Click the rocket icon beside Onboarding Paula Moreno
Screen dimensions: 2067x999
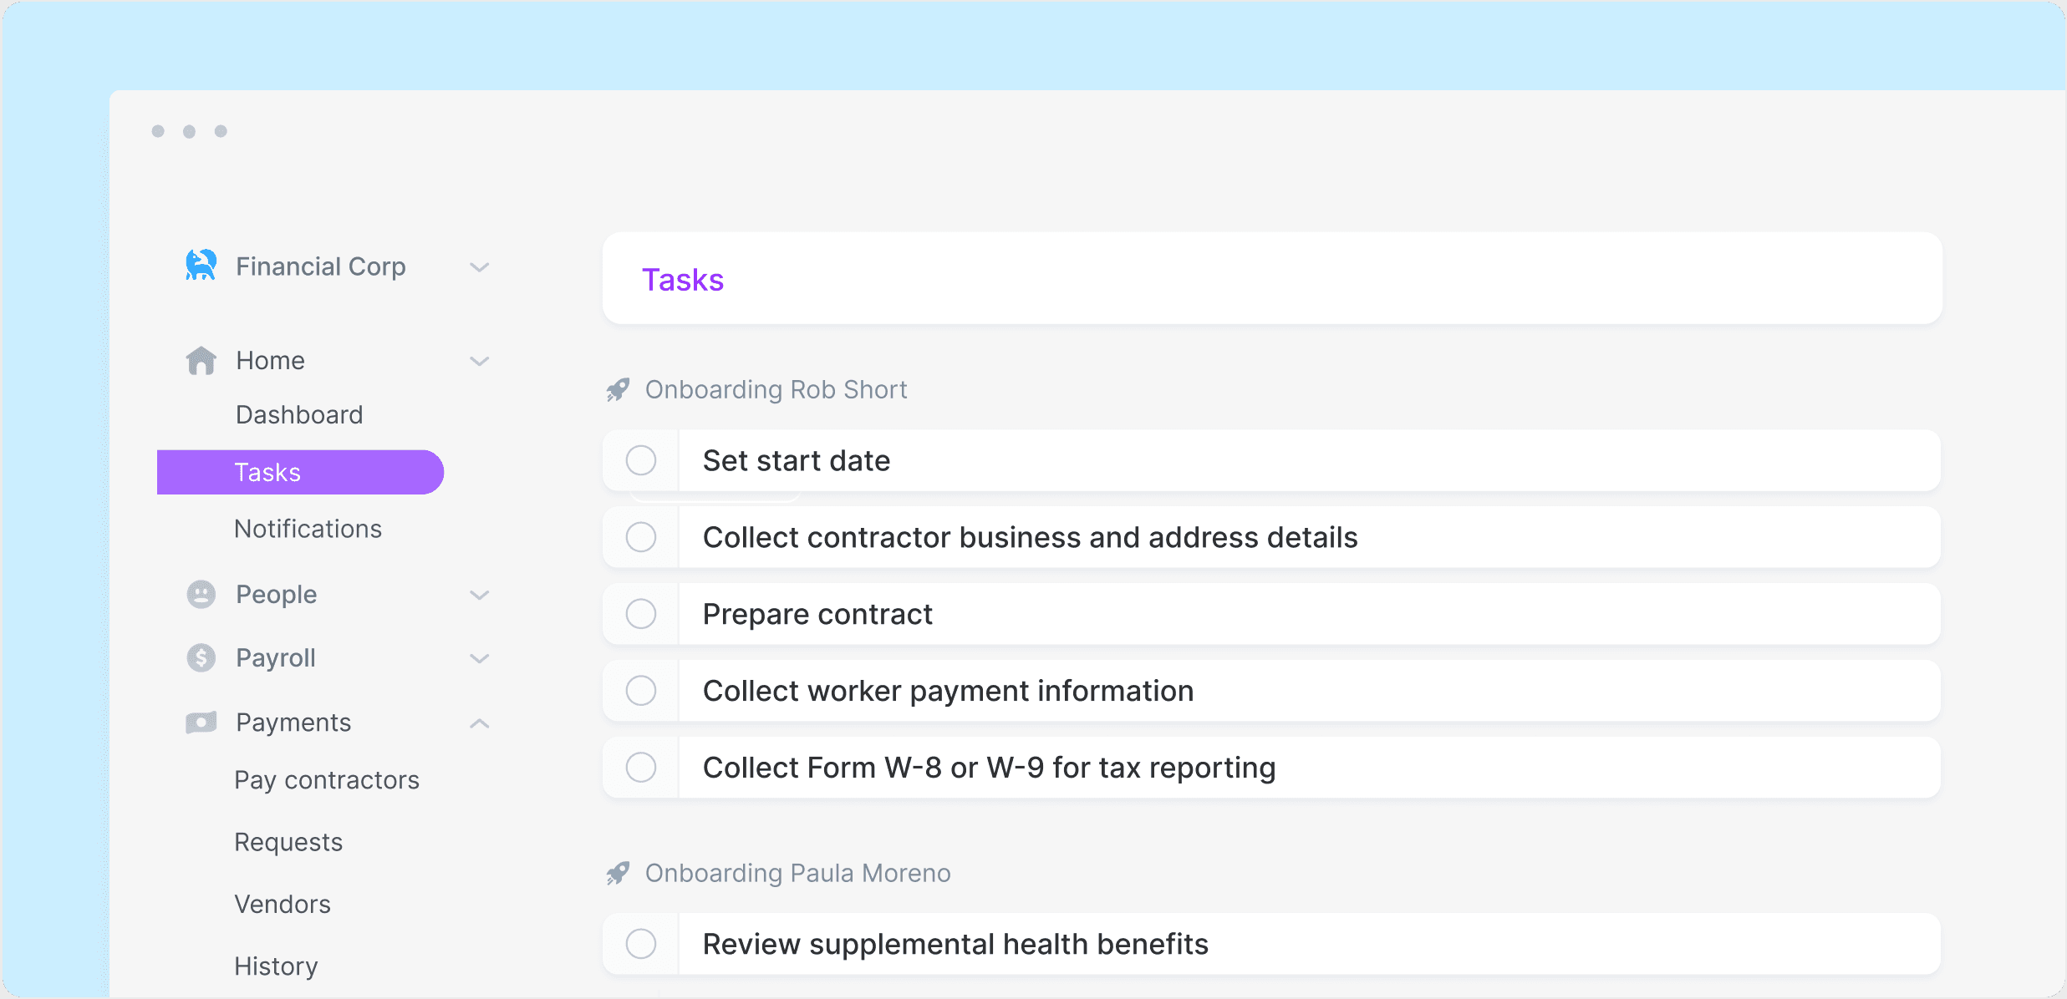618,874
